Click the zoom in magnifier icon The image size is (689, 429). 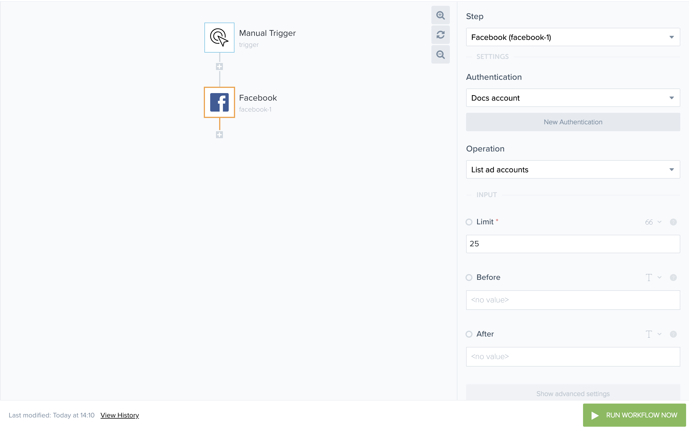coord(440,15)
